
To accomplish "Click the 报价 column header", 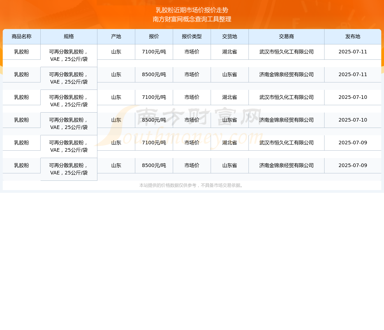I will pos(154,37).
